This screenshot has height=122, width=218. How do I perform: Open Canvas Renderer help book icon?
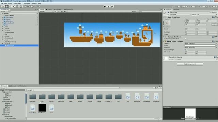[x=213, y=37]
